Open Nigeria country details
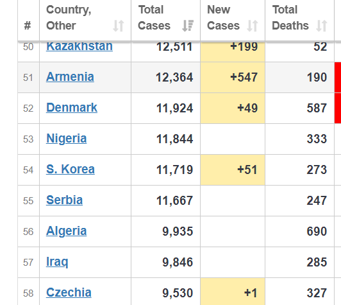341x305 pixels. click(x=66, y=139)
